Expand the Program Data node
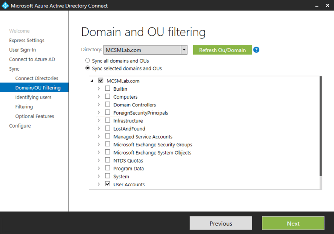This screenshot has height=234, width=334. pos(99,168)
